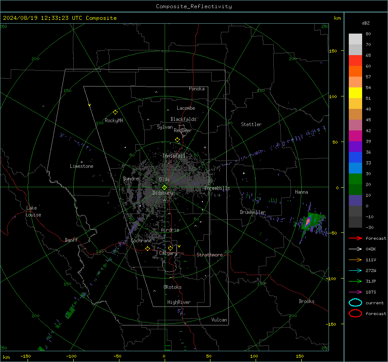Click the tan 45-48 dBZ swatch
This screenshot has height=362, width=388.
[355, 114]
